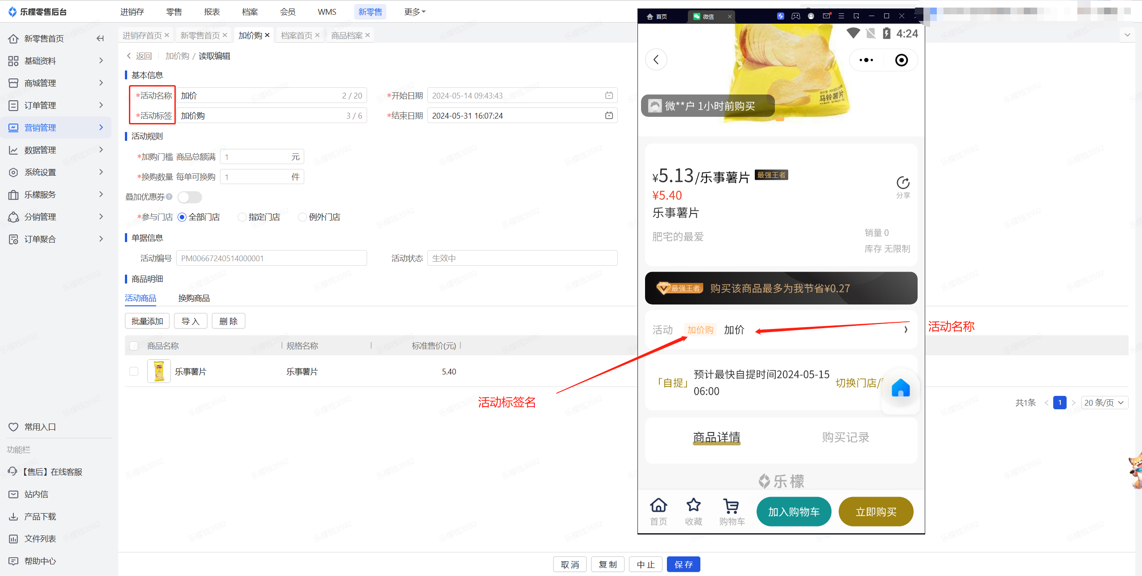Close the 加价购 tab
The height and width of the screenshot is (576, 1142).
point(267,35)
